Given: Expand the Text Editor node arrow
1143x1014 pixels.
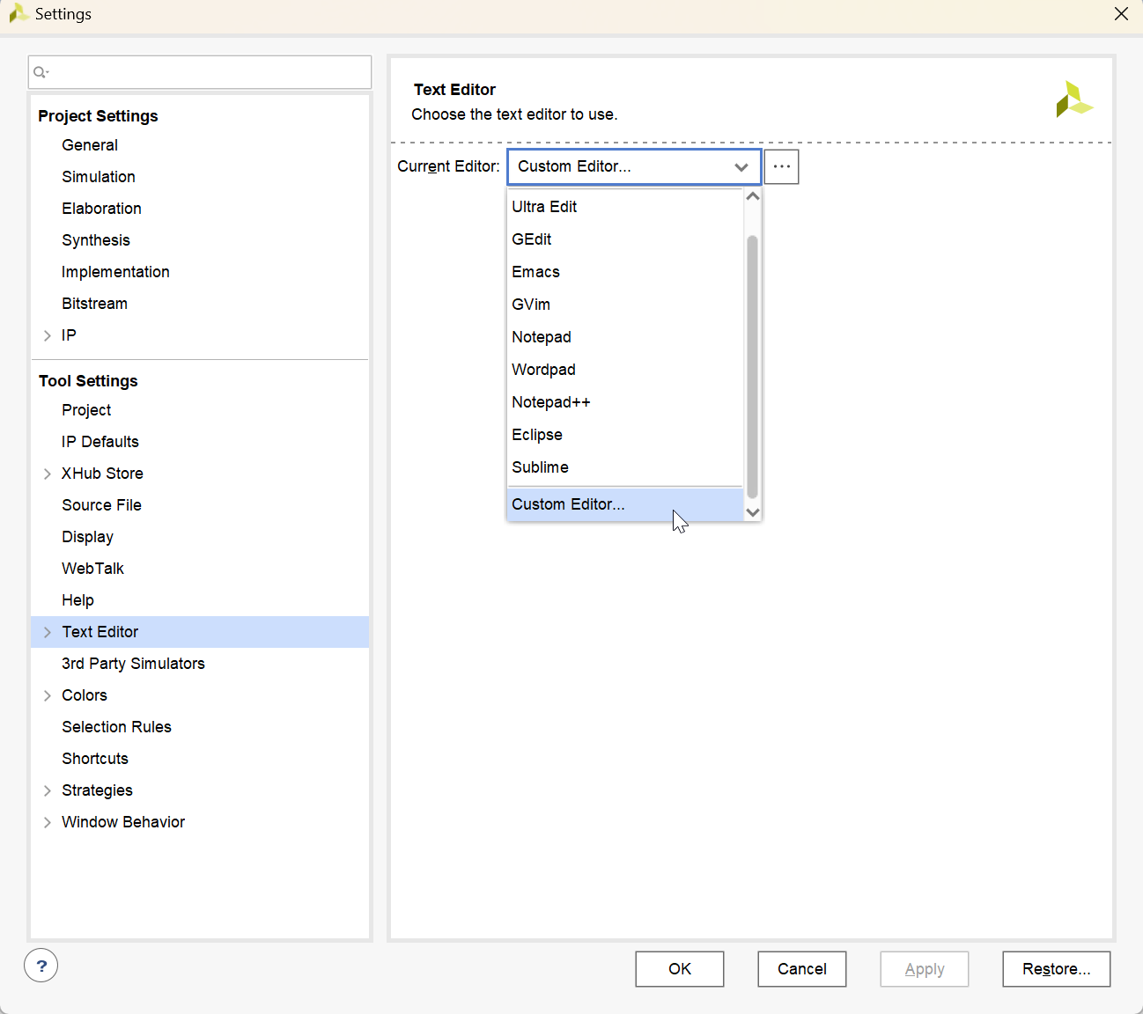Looking at the screenshot, I should (48, 632).
